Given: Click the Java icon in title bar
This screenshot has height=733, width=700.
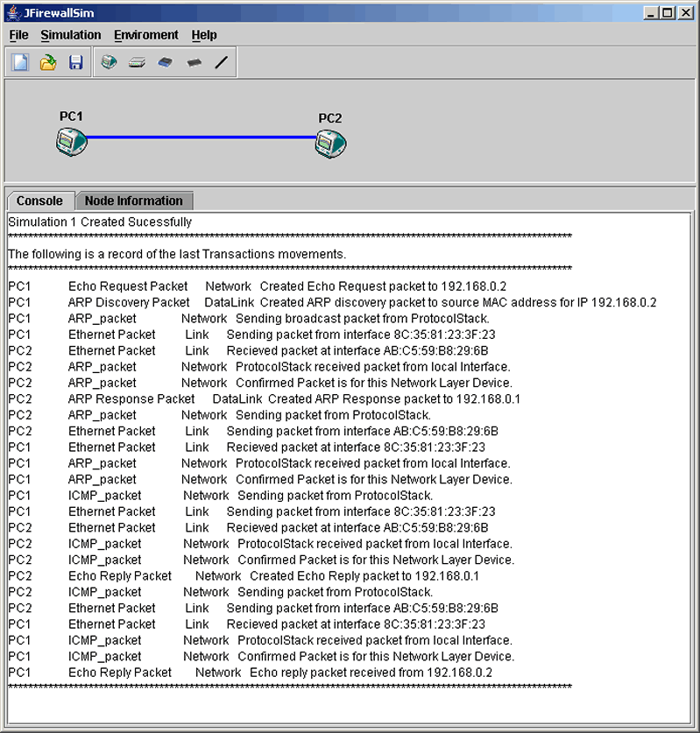Looking at the screenshot, I should click(13, 13).
